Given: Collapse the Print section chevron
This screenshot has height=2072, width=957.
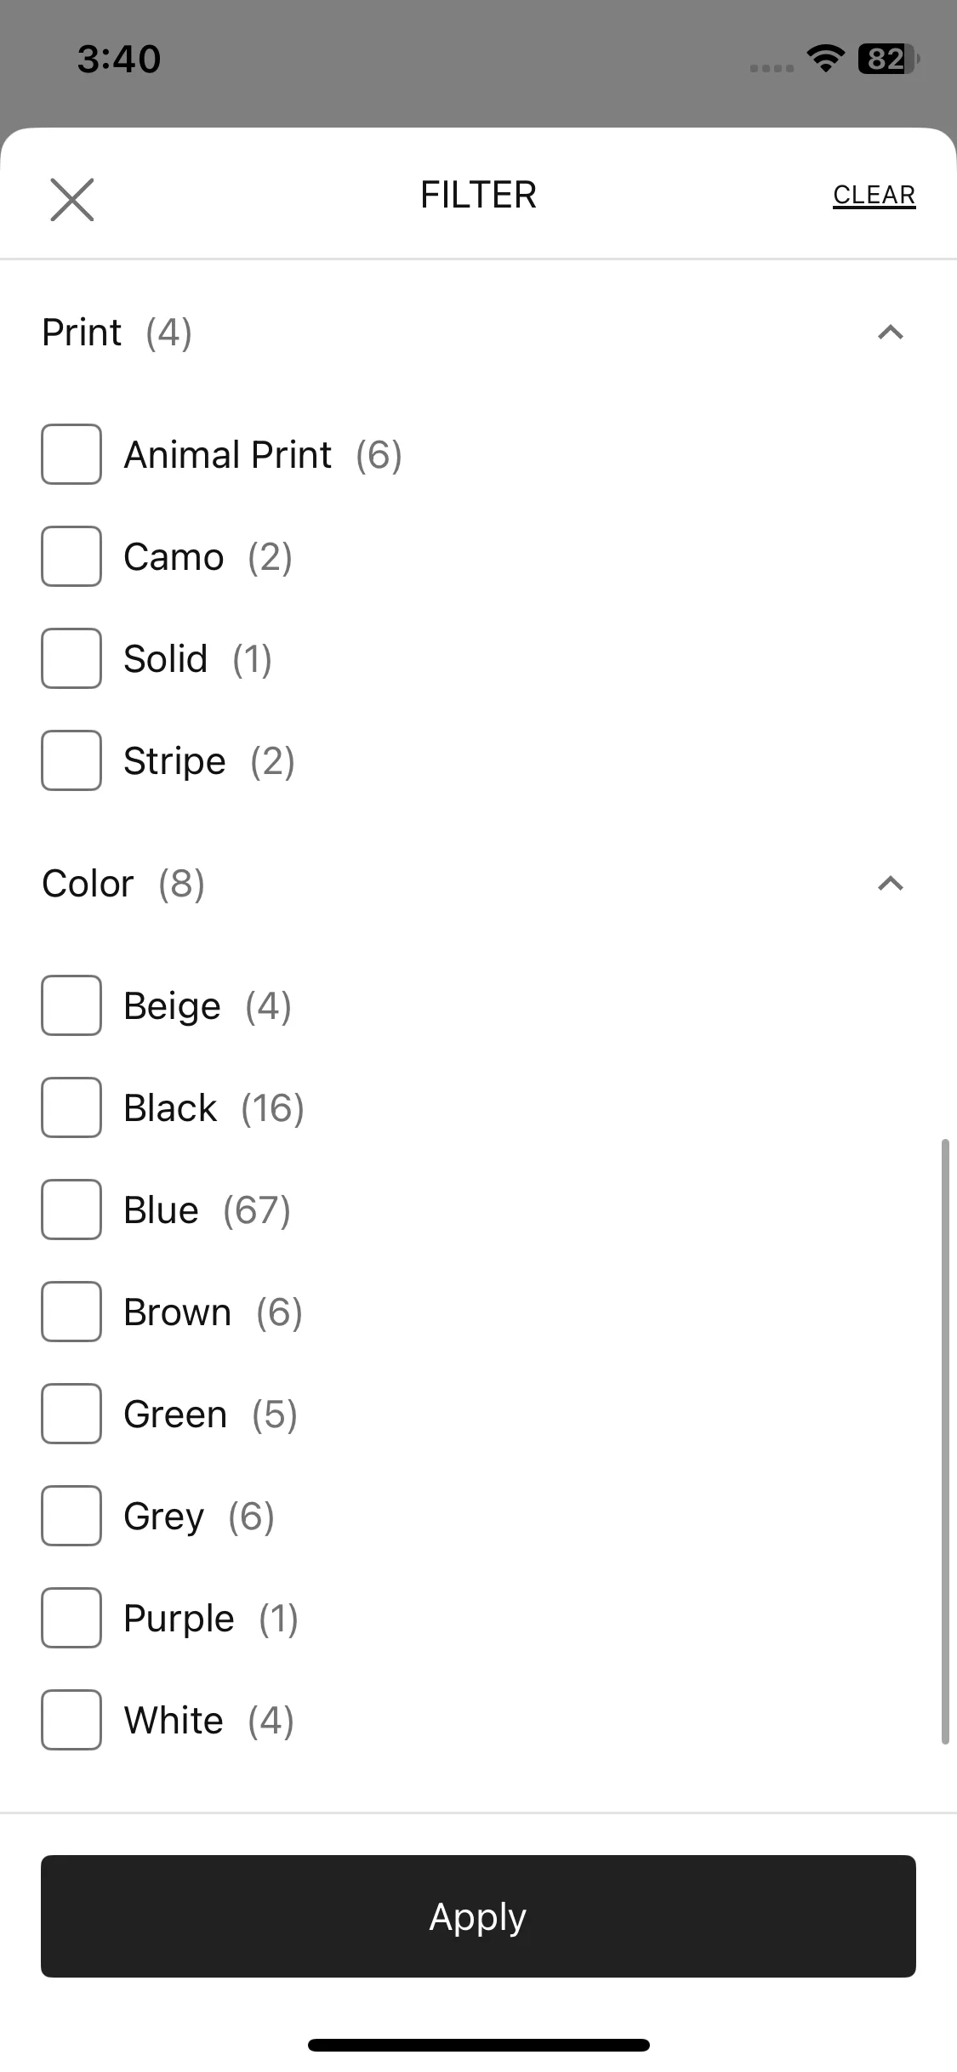Looking at the screenshot, I should click(890, 333).
